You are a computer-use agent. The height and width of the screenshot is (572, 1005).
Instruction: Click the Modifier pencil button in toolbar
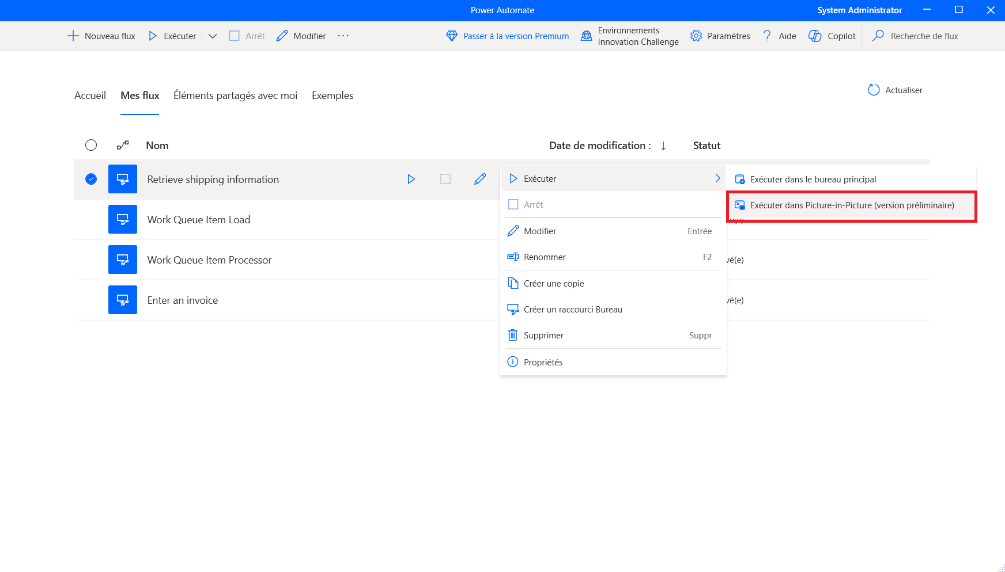(301, 36)
